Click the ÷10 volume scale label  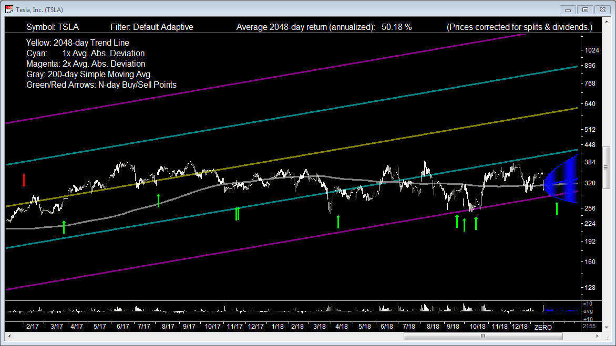coord(587,319)
